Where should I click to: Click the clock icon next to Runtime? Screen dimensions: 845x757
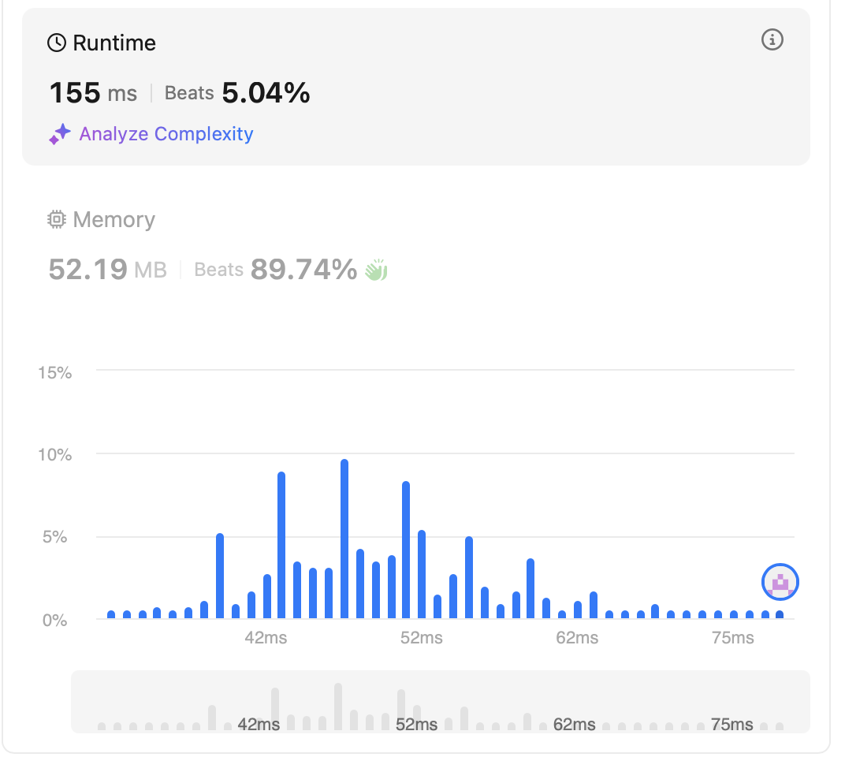(57, 43)
